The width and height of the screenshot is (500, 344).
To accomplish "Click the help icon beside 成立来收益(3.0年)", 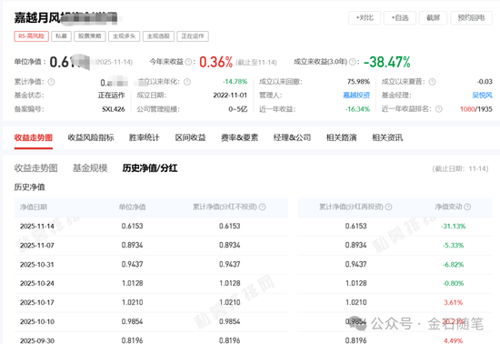I will [x=353, y=62].
